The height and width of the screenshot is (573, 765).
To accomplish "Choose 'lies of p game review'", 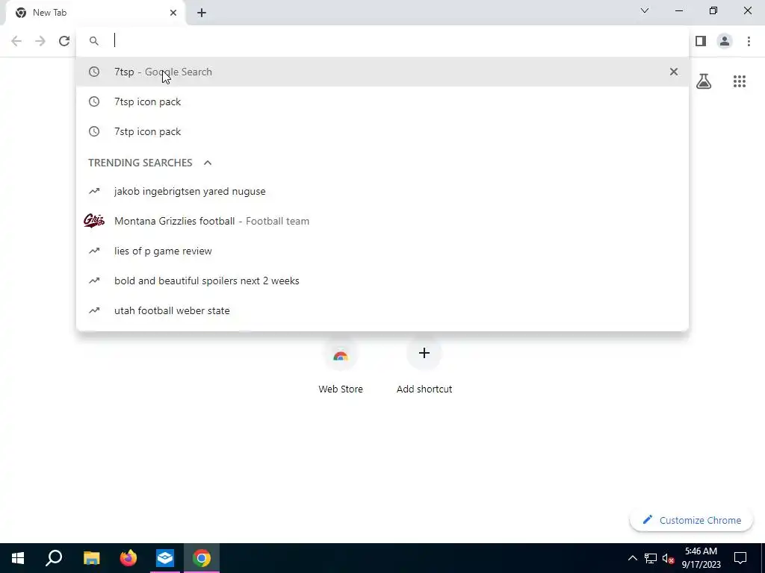I will click(382, 251).
